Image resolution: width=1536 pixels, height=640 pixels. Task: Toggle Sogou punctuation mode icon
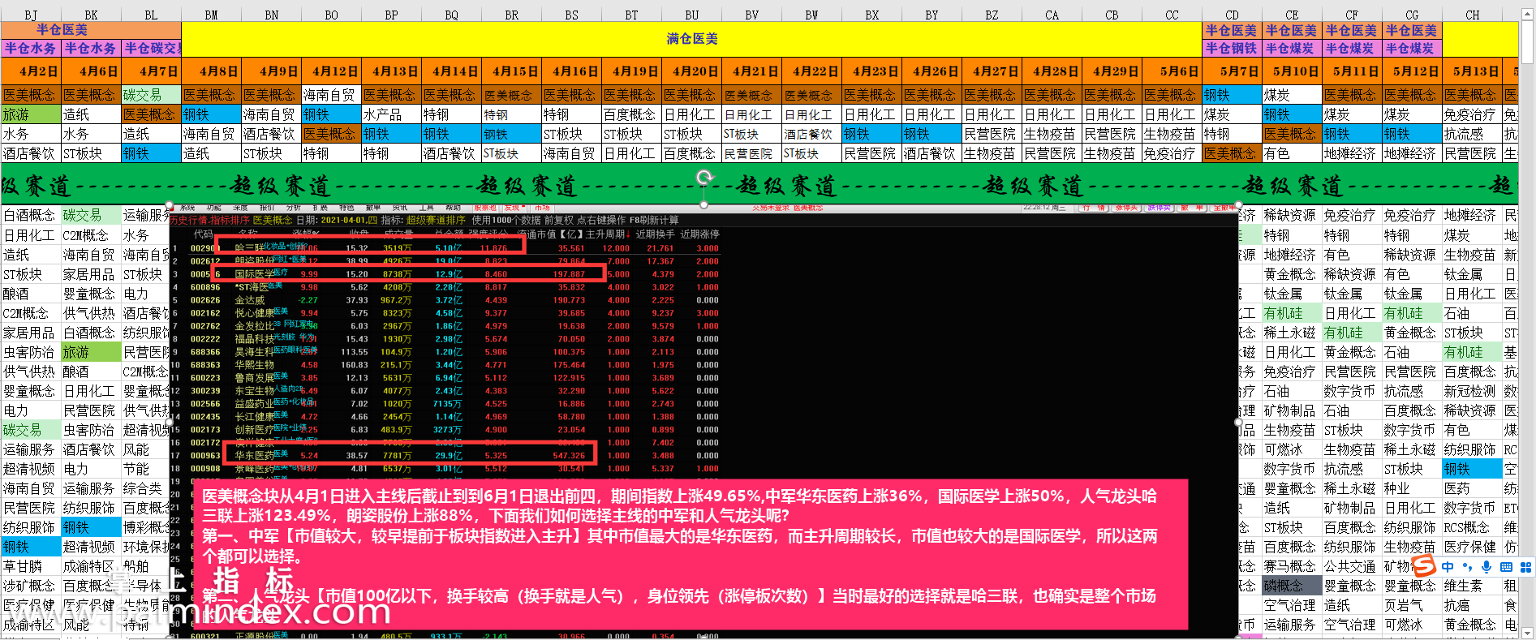pyautogui.click(x=1467, y=567)
